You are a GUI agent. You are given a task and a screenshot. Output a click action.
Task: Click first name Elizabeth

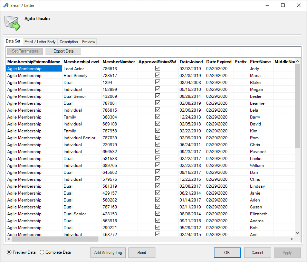tap(261, 214)
